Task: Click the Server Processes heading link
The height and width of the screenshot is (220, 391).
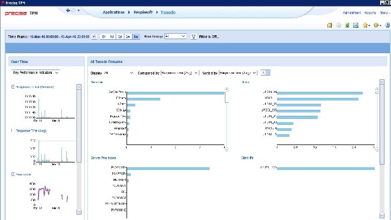Action: [103, 158]
